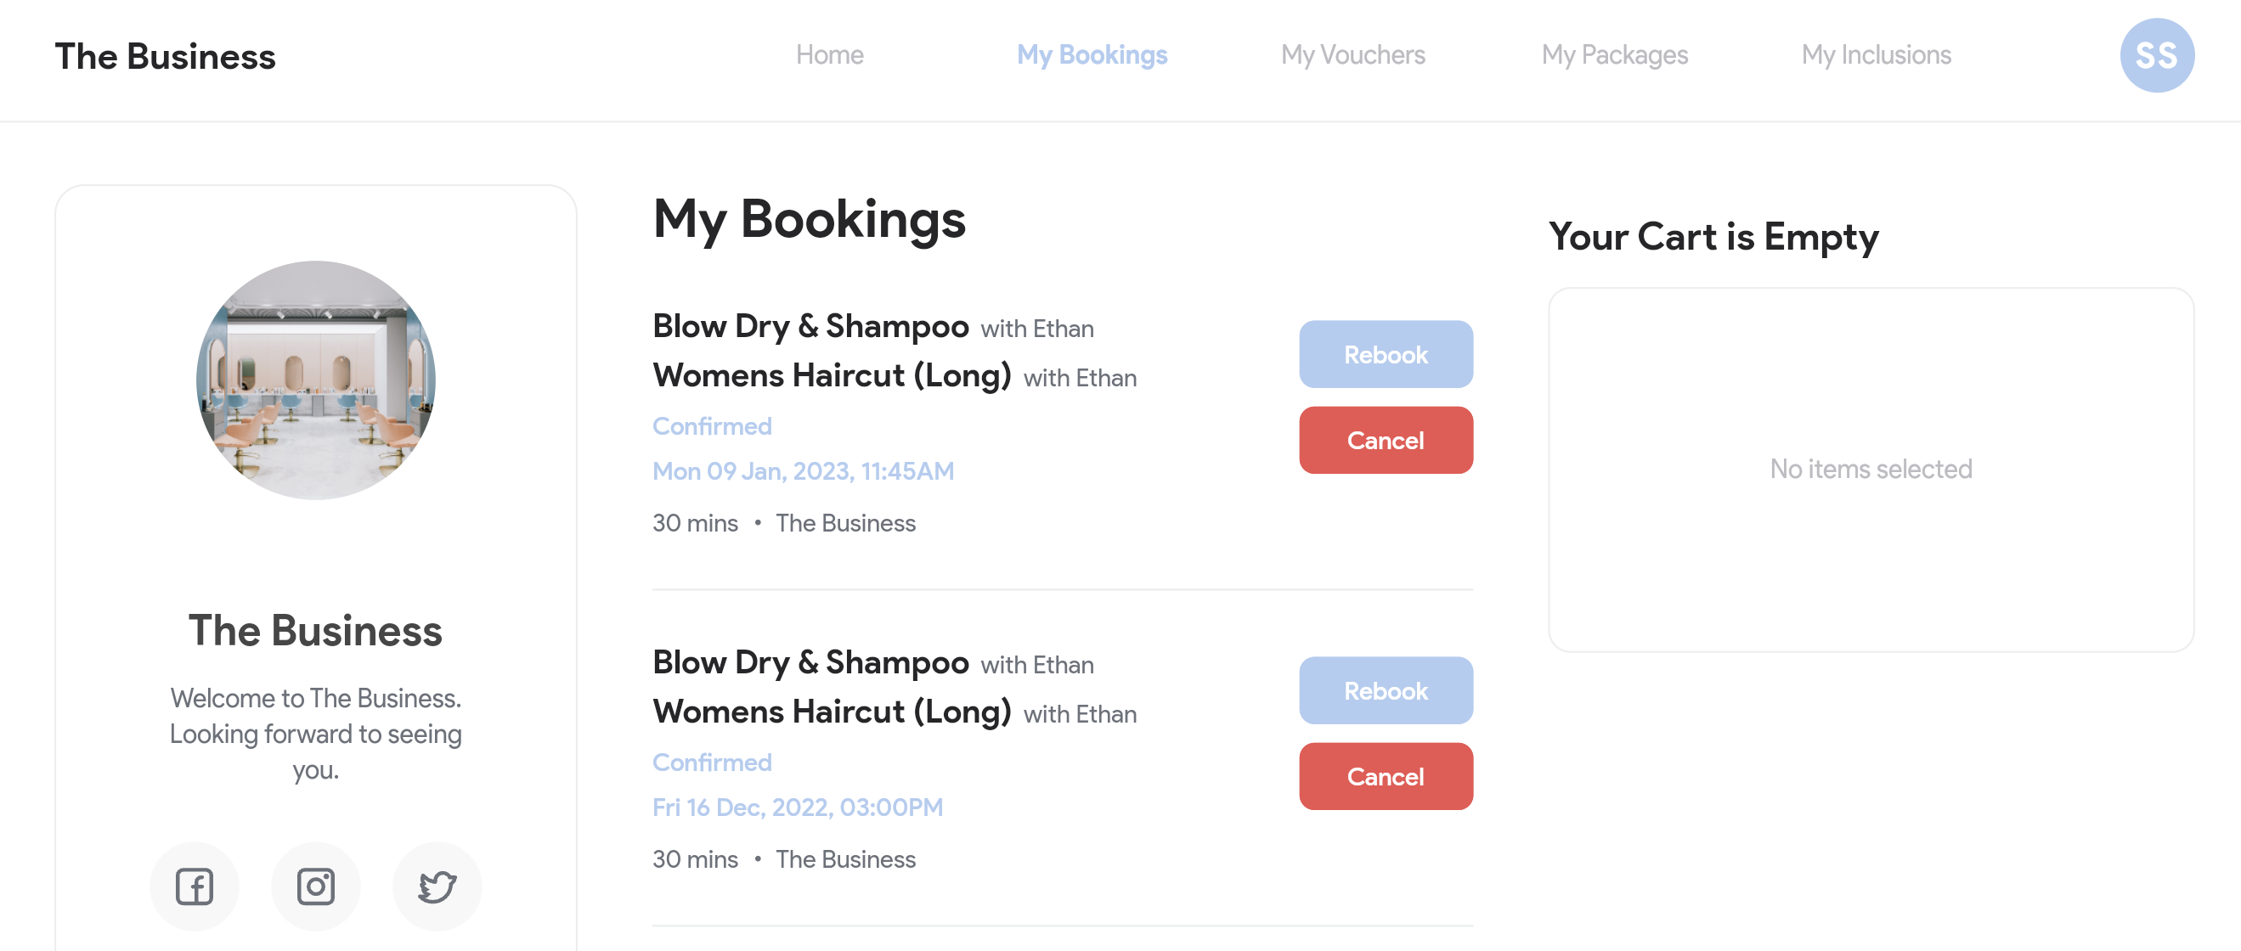Click The Business logo in the header
The width and height of the screenshot is (2241, 951).
click(166, 57)
